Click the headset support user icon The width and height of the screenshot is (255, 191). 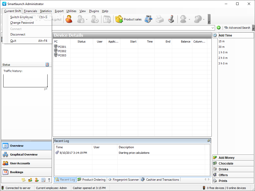tap(183, 19)
